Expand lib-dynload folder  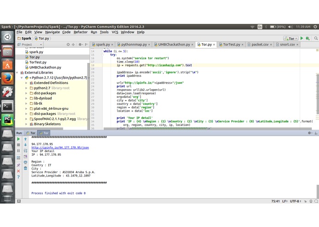point(26,98)
